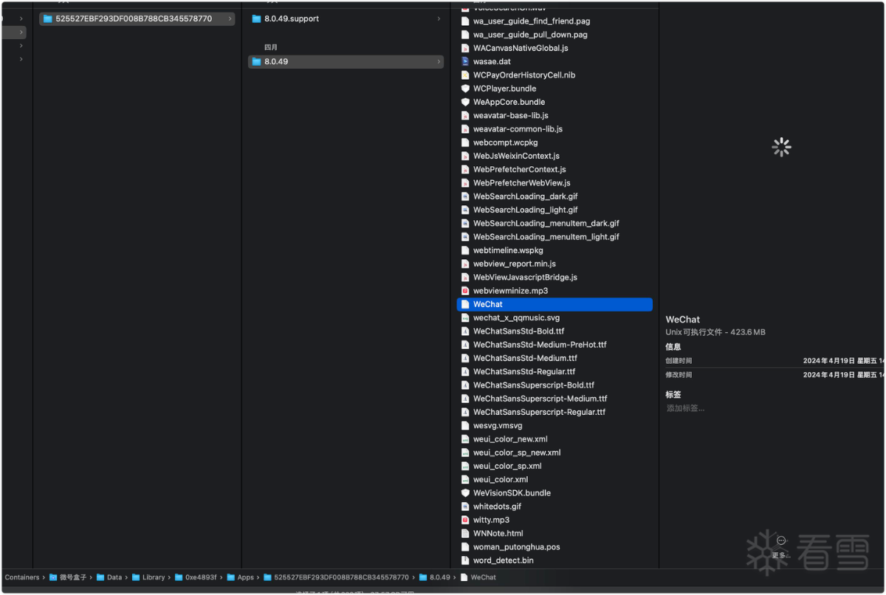Click the 8.0.49.support folder icon
The height and width of the screenshot is (595, 886).
tap(257, 18)
